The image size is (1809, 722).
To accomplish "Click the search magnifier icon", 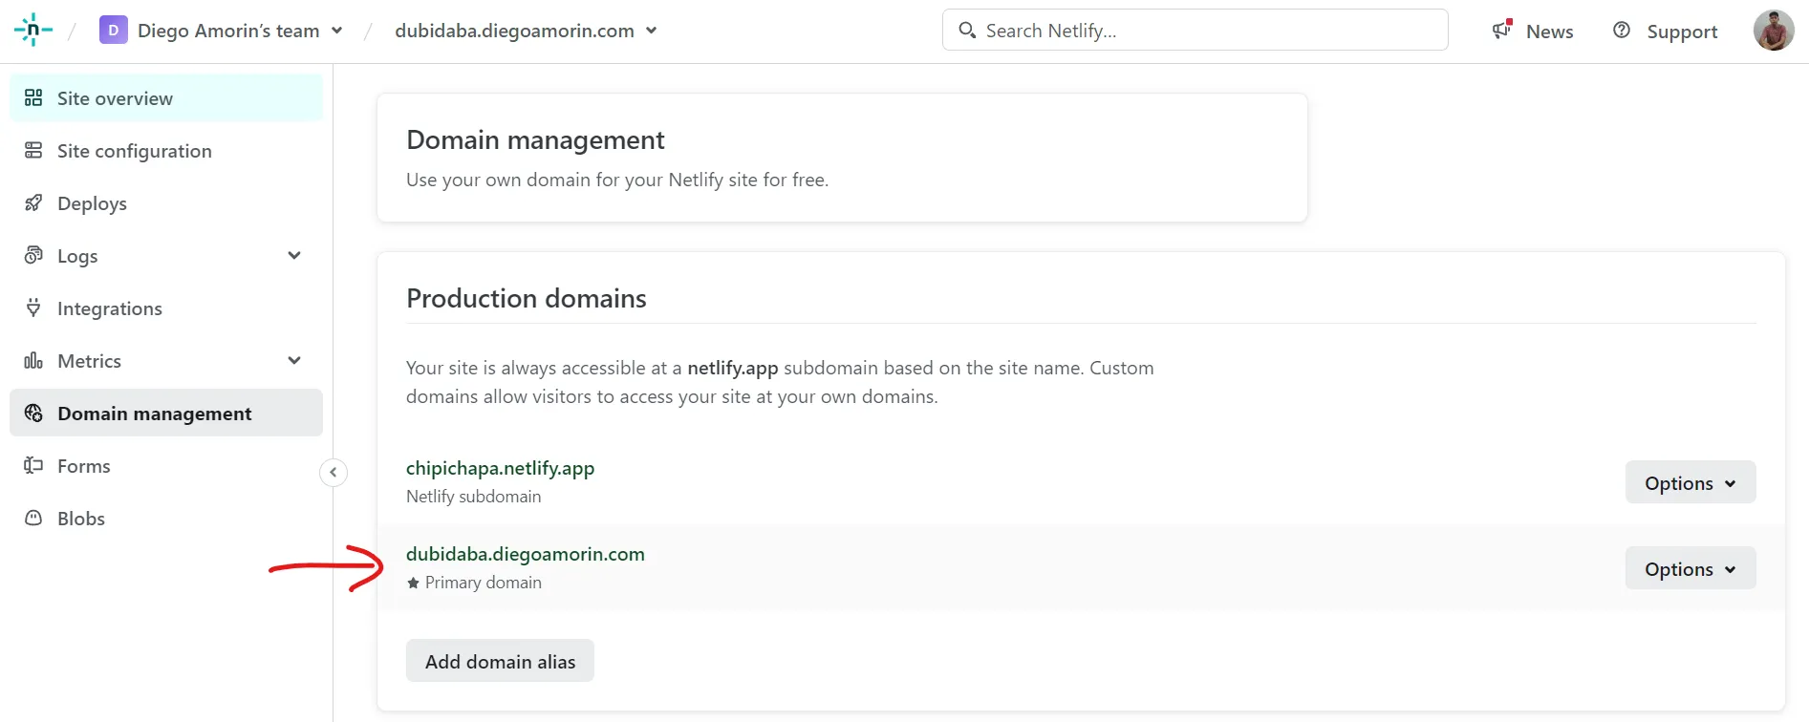I will (x=967, y=31).
